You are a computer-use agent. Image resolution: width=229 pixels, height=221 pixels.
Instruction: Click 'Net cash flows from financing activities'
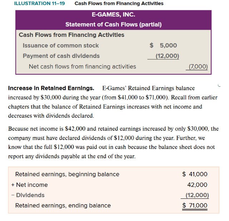click(82, 66)
